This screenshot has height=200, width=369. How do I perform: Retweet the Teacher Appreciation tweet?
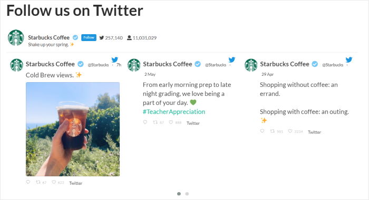(x=156, y=122)
